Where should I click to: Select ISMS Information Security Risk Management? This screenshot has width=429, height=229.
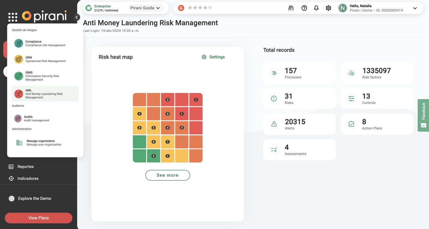[45, 76]
